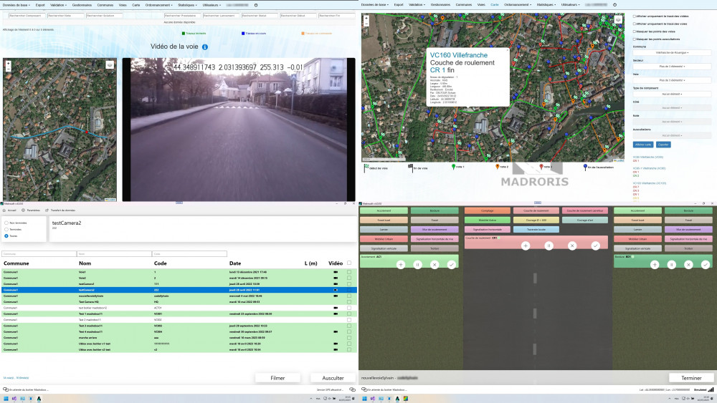Screen dimensions: 717x403
Task: Check Afficher uniquement le tracé des vidéos
Action: pyautogui.click(x=634, y=15)
